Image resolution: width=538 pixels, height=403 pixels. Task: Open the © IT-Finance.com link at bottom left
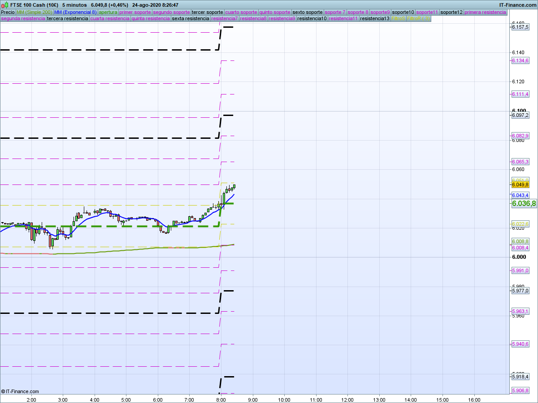pyautogui.click(x=20, y=391)
